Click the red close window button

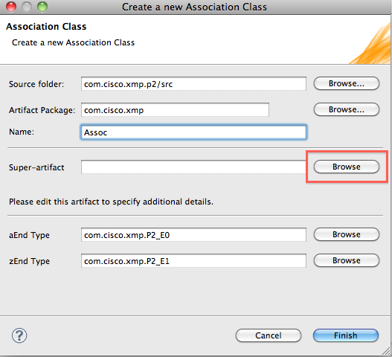pyautogui.click(x=11, y=7)
